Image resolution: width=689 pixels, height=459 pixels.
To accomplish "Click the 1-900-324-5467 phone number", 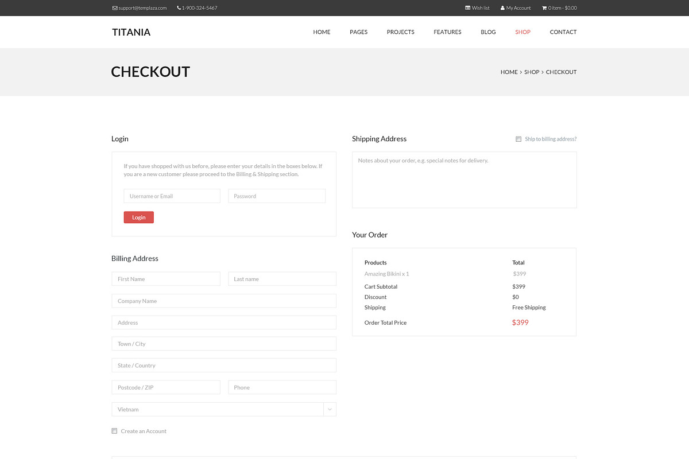I will pyautogui.click(x=199, y=8).
